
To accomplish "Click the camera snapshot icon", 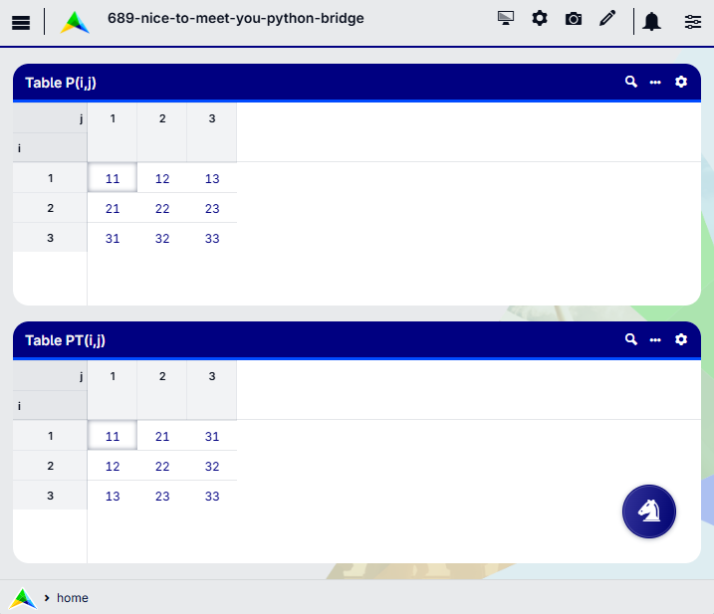I will point(574,19).
